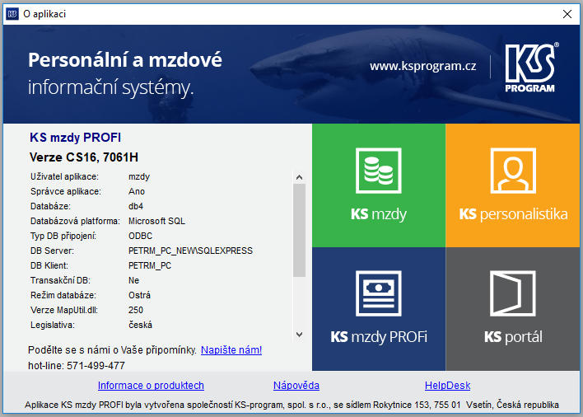Screen dimensions: 583x417
Task: Click the Napište nám! link
Action: click(x=231, y=350)
